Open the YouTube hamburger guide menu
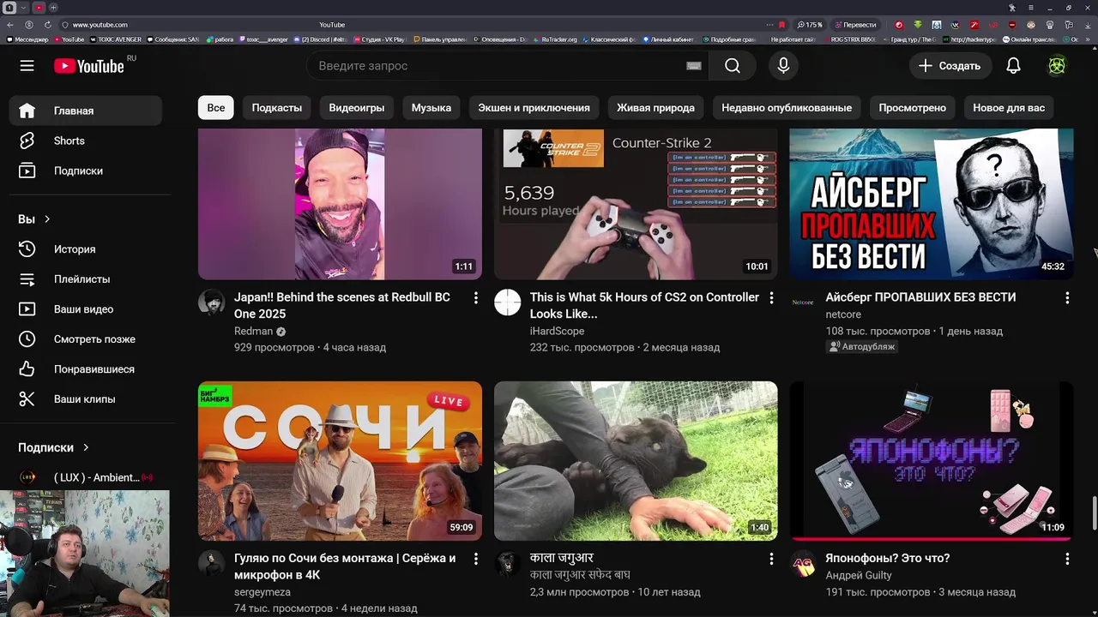The image size is (1098, 617). point(27,66)
